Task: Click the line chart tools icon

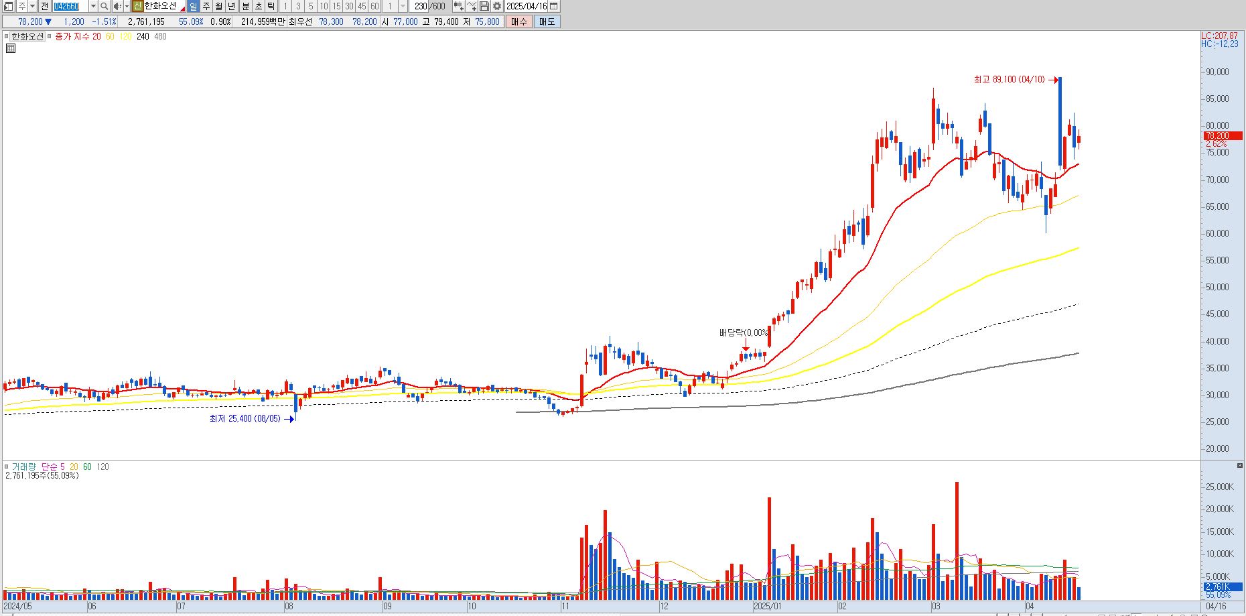Action: click(x=472, y=6)
